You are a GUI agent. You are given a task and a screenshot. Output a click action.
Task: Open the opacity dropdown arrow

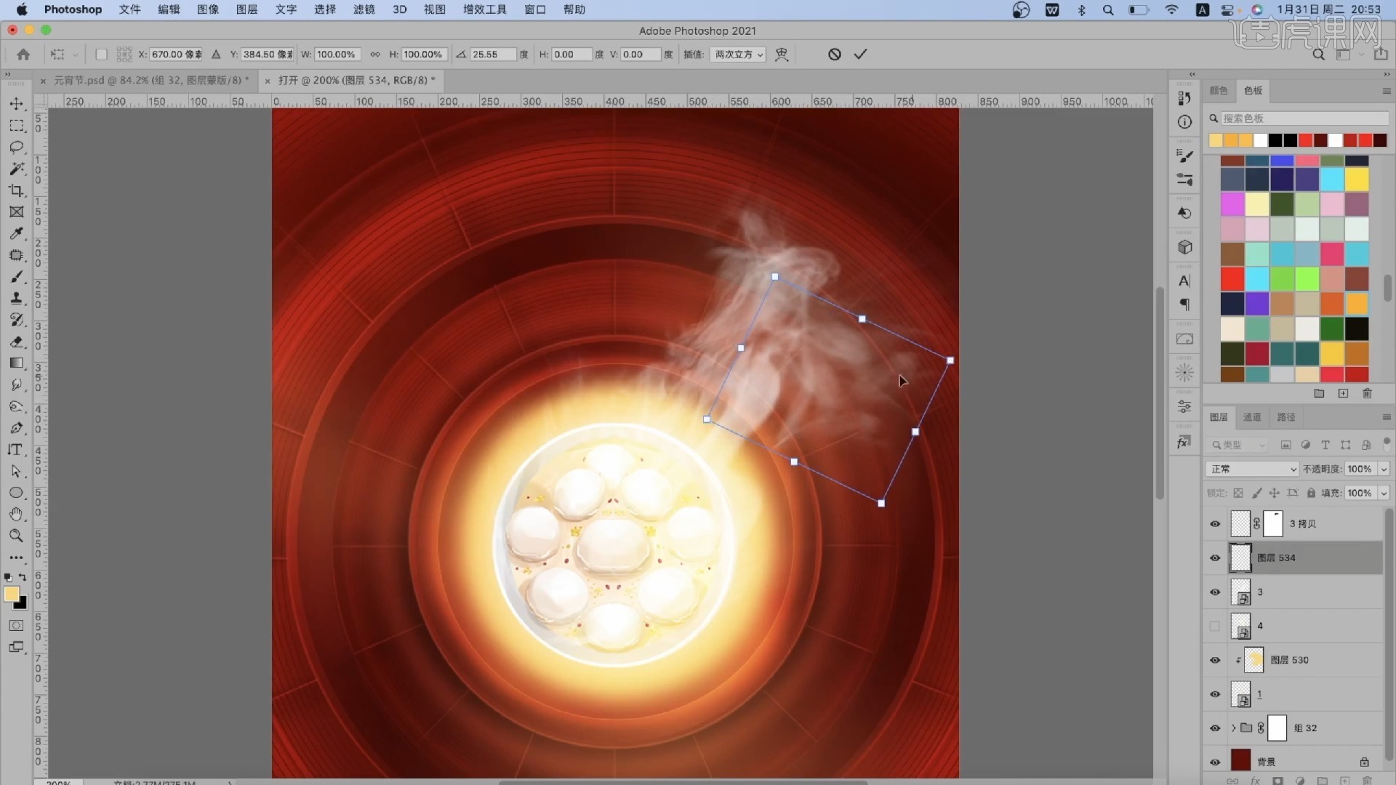point(1384,469)
